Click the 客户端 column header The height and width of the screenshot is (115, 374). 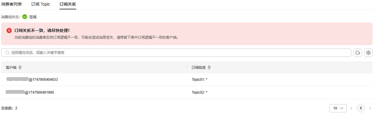11,67
